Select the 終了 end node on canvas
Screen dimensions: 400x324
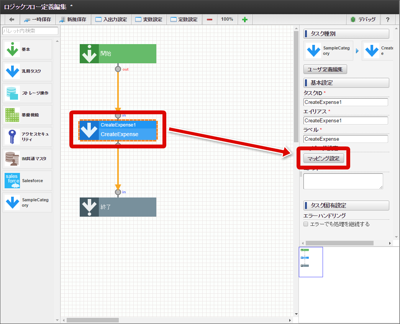(x=118, y=207)
